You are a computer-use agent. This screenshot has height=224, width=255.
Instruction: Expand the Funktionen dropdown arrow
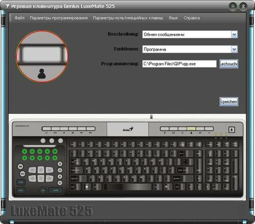[234, 49]
